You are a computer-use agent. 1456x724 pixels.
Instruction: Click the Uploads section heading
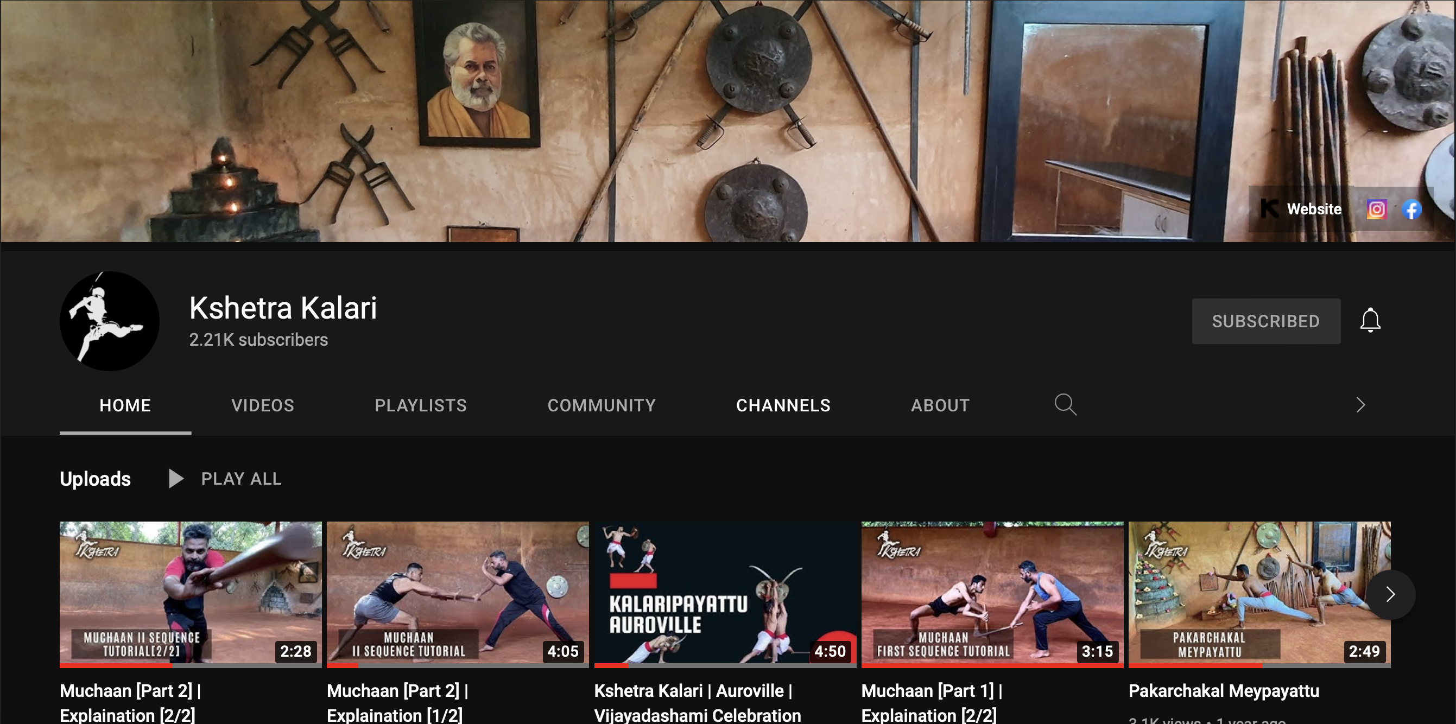(x=95, y=479)
